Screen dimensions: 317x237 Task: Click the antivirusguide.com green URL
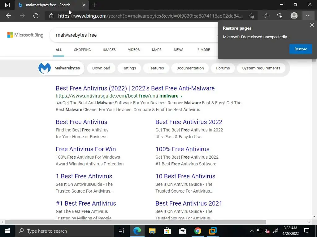click(x=117, y=96)
